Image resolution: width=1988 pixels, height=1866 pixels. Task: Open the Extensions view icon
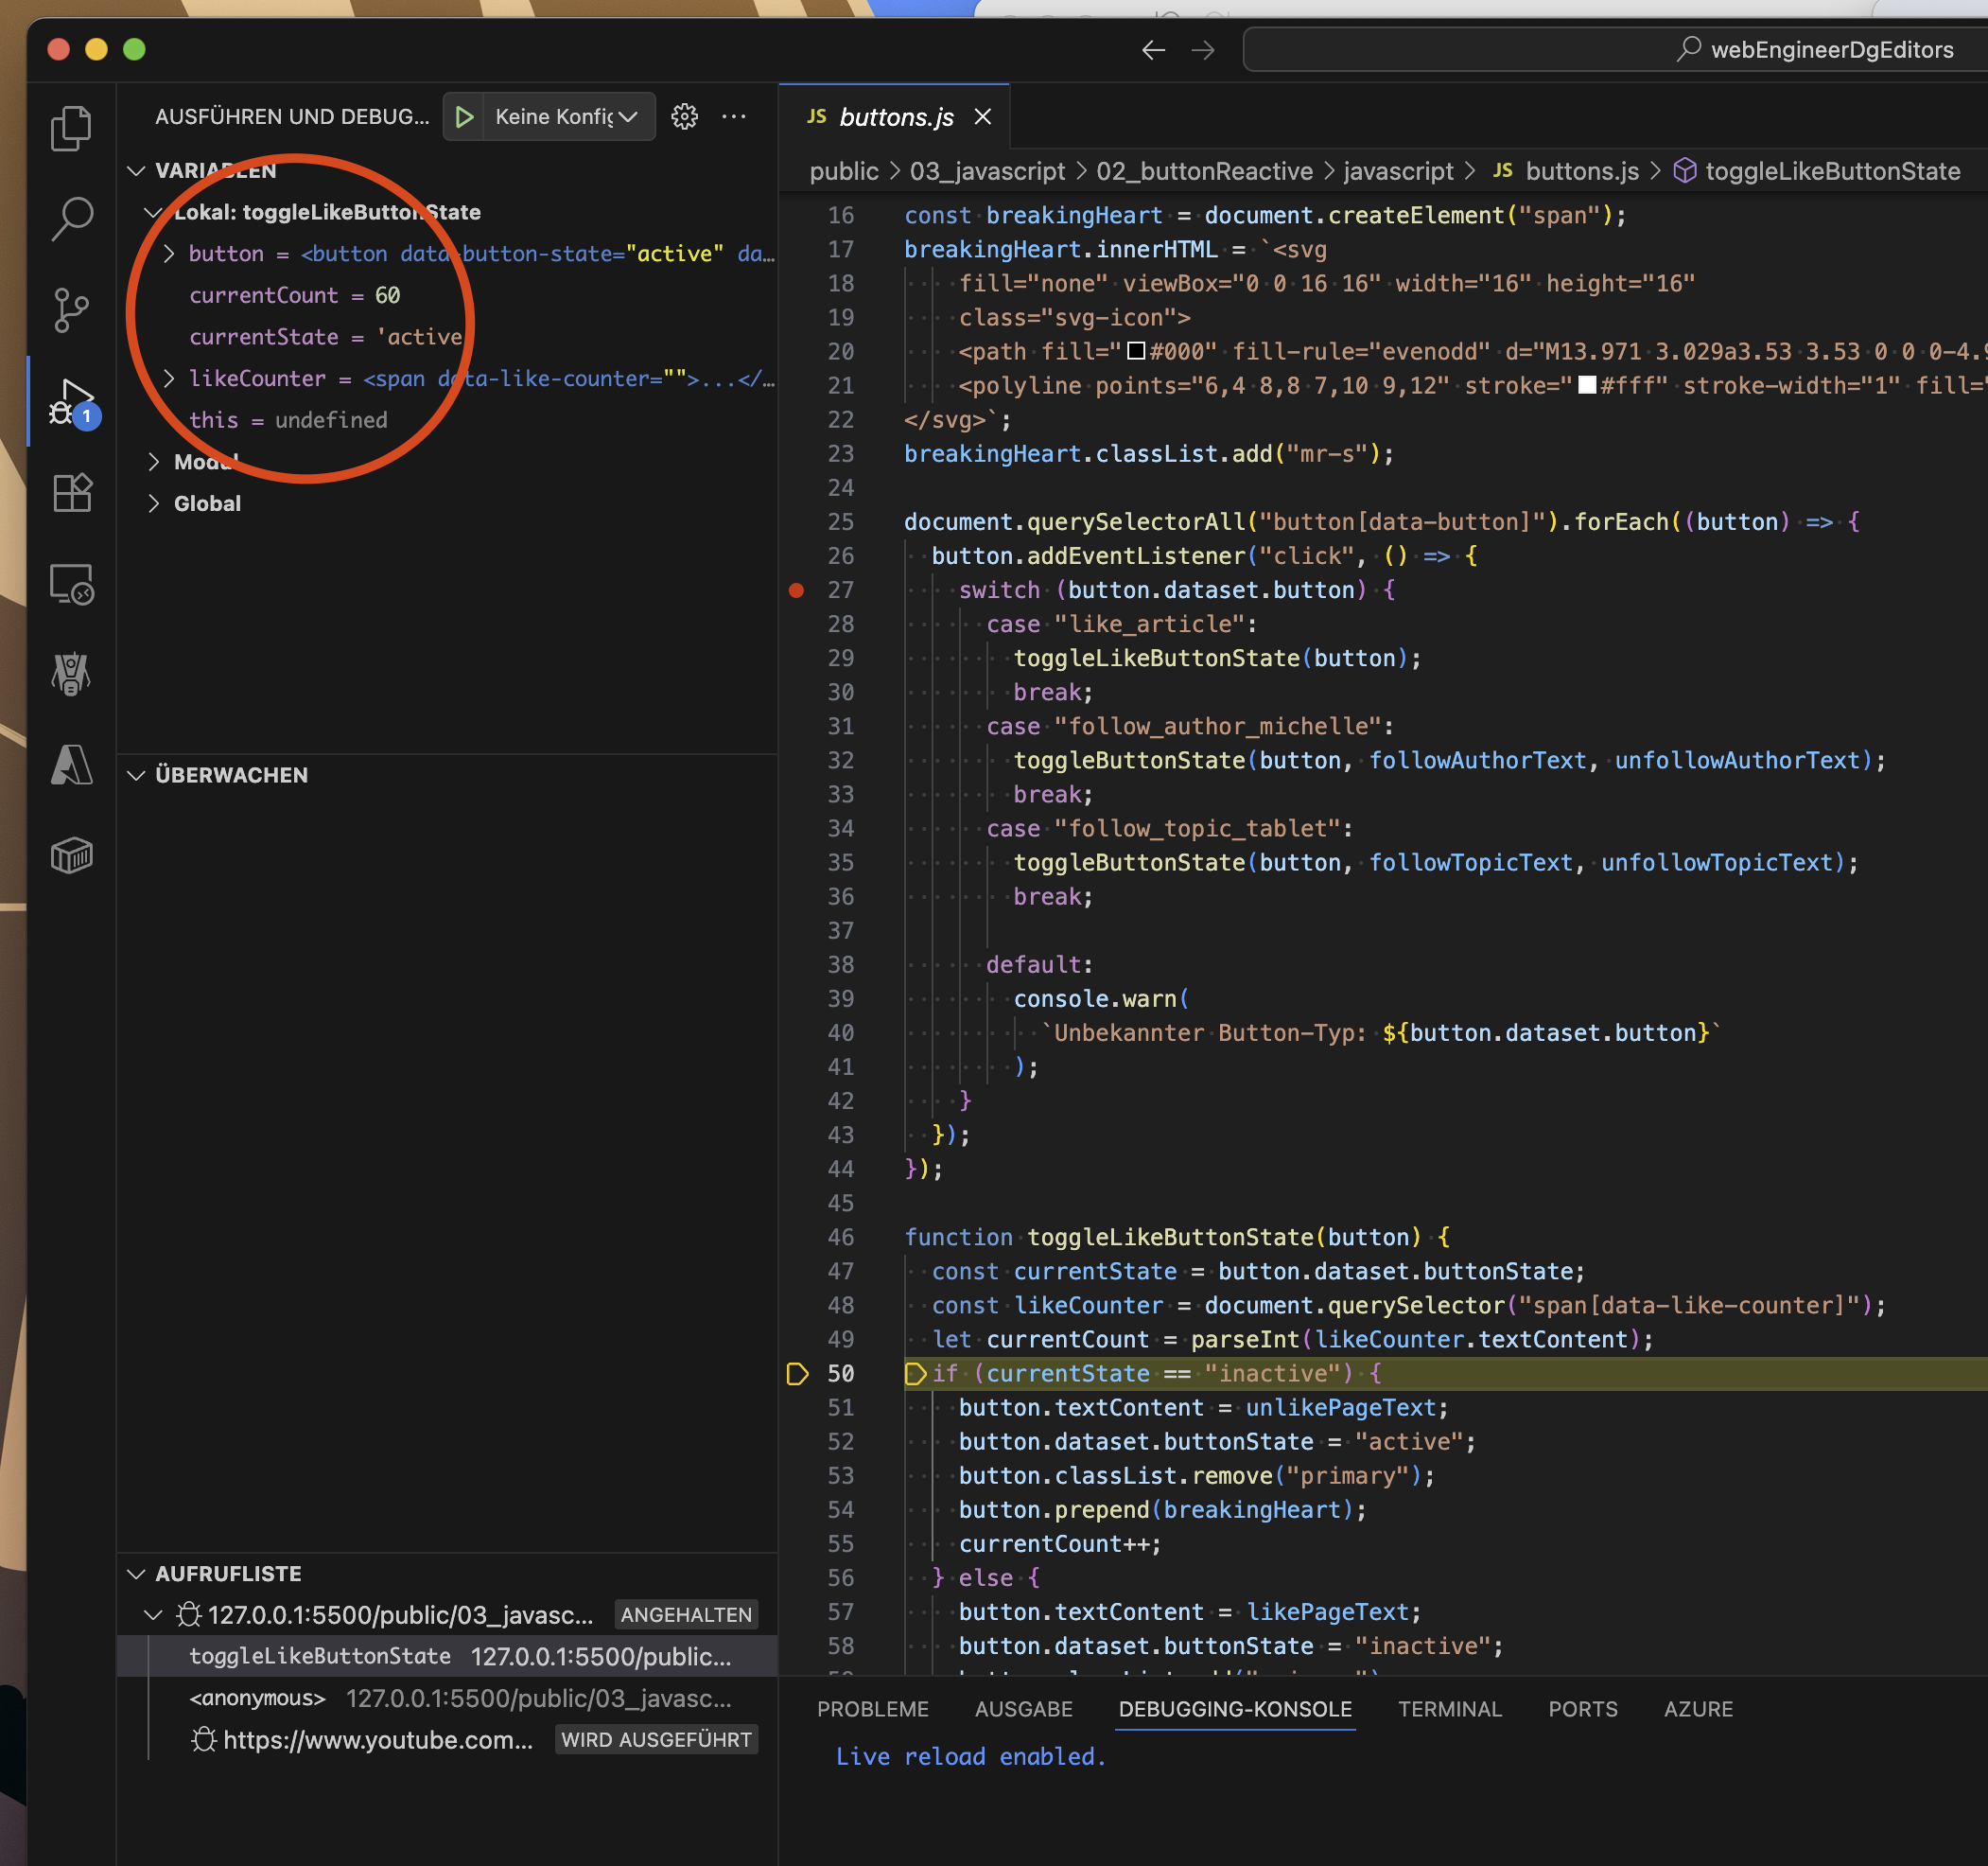tap(71, 492)
